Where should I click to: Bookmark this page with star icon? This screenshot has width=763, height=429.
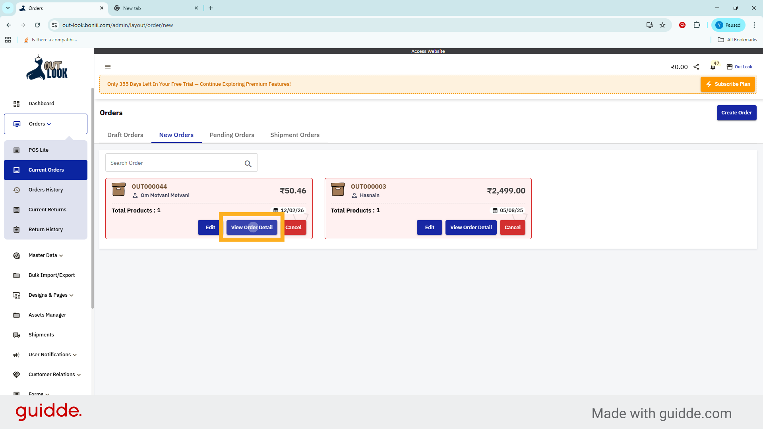coord(662,25)
